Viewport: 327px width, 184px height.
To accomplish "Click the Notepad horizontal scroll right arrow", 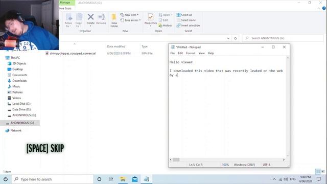I will (284, 159).
